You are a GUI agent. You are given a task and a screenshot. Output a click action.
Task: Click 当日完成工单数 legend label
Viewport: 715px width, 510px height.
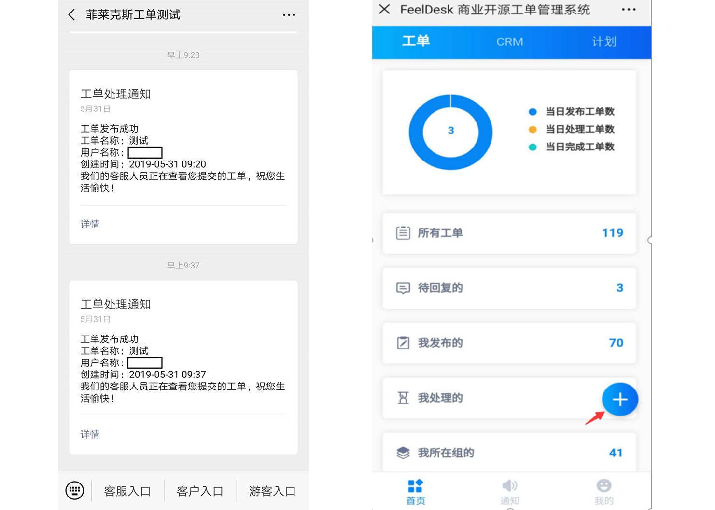(580, 147)
